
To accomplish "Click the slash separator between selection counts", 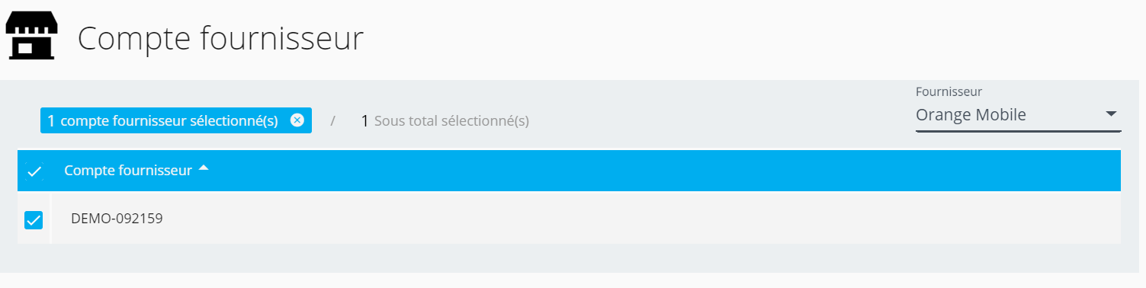I will pos(332,121).
